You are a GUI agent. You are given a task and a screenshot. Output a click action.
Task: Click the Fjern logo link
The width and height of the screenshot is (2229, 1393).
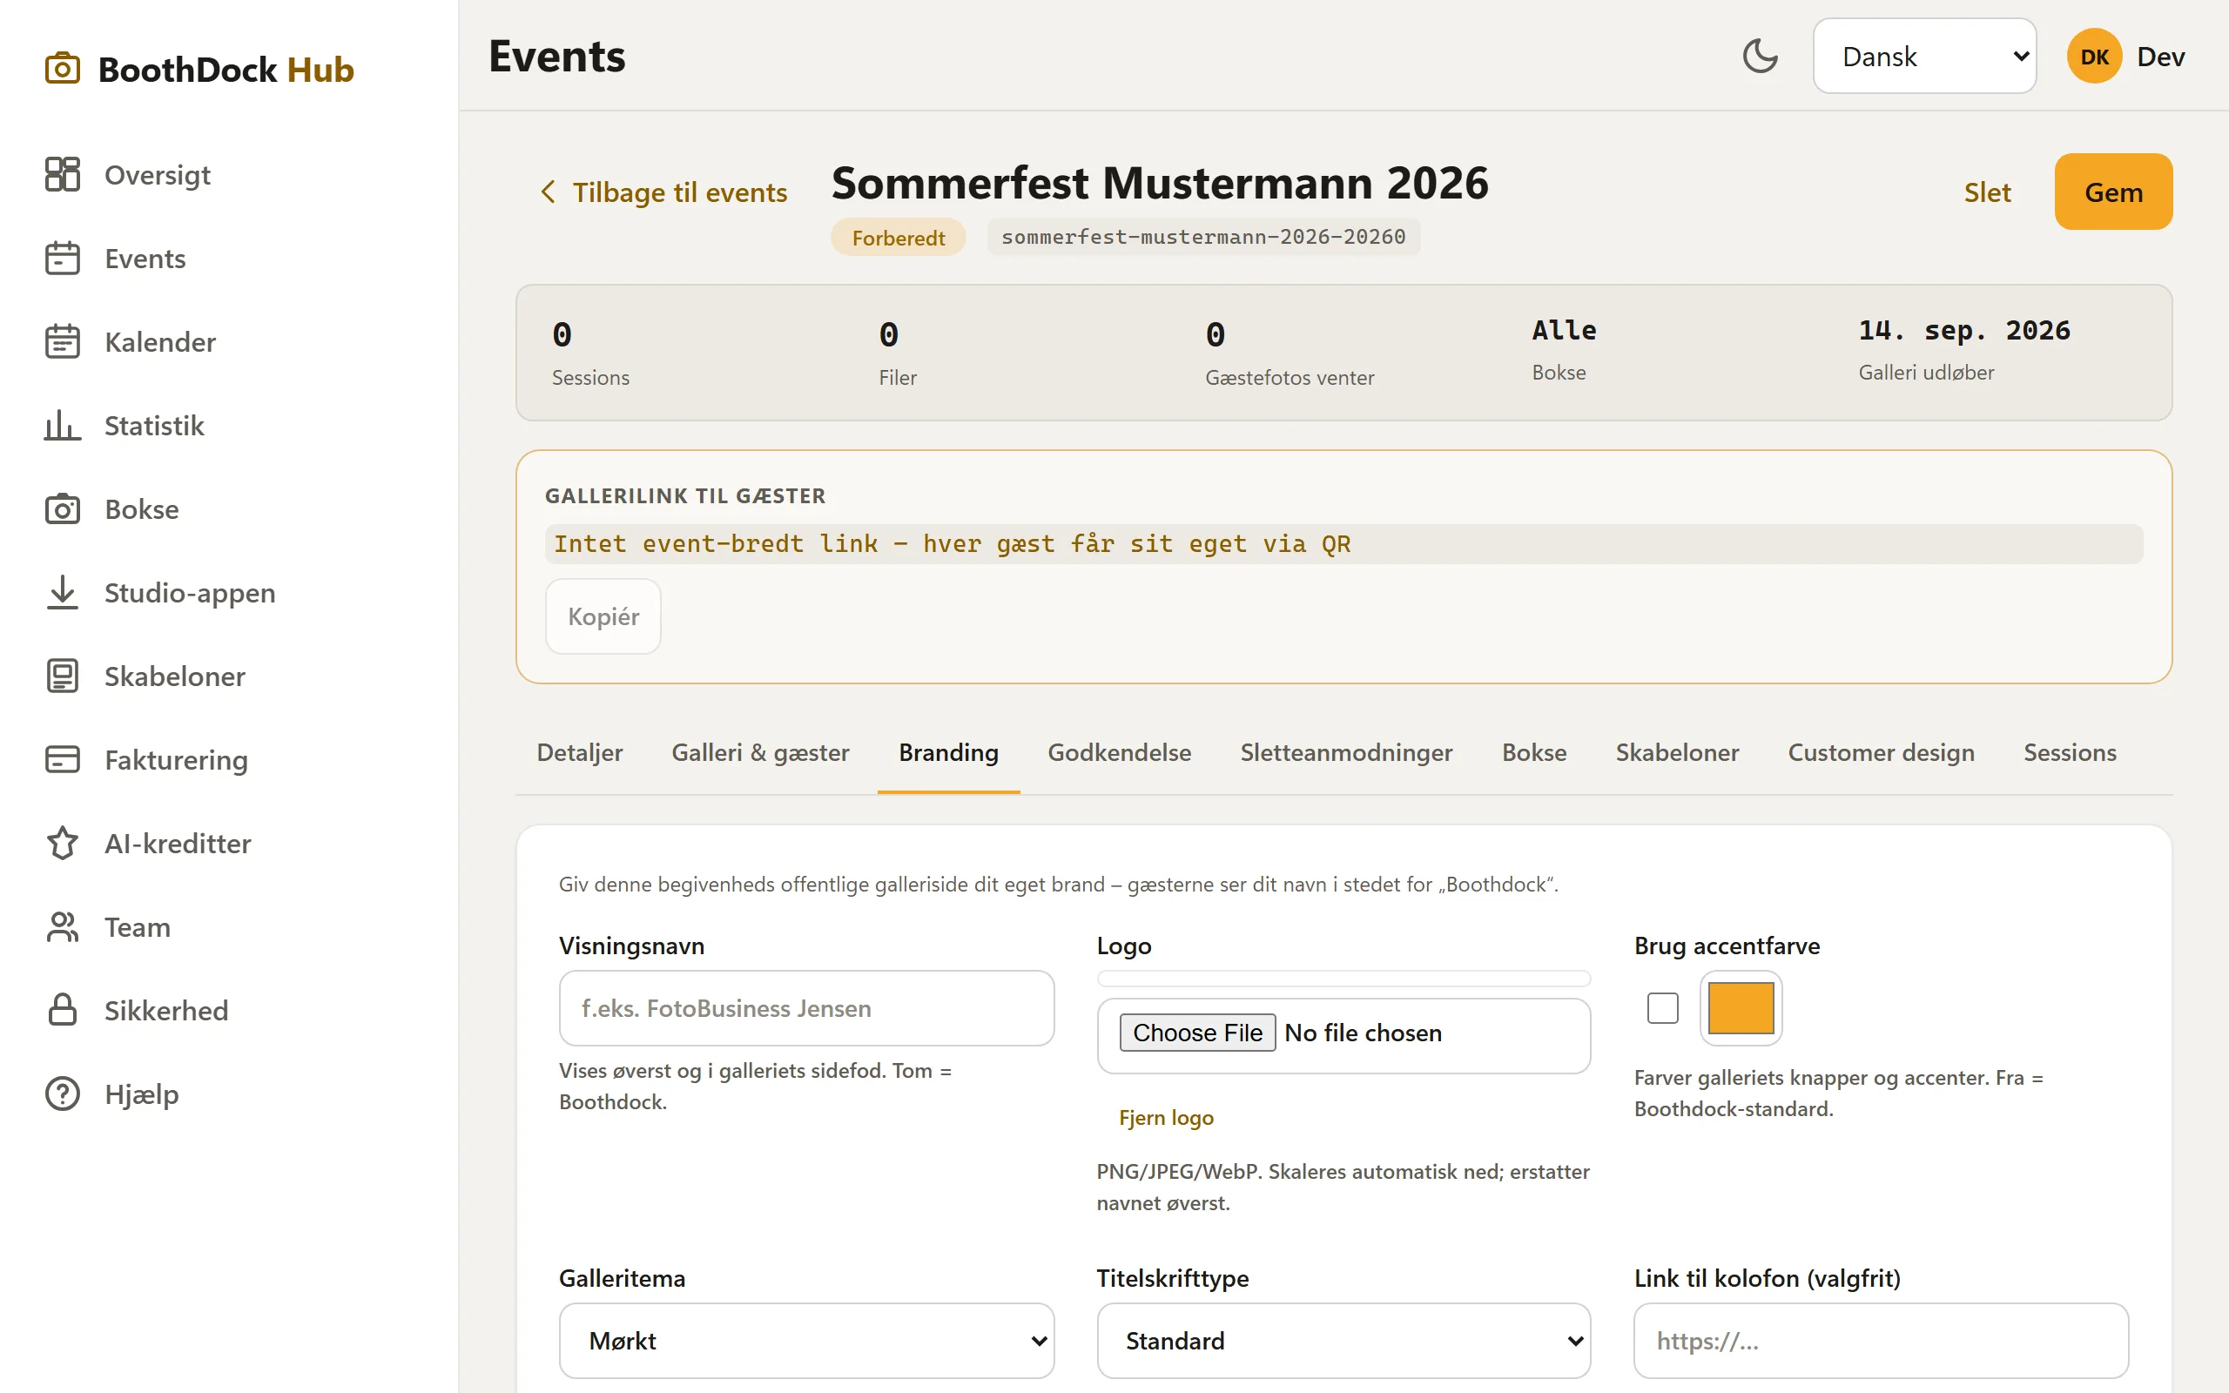click(x=1165, y=1118)
